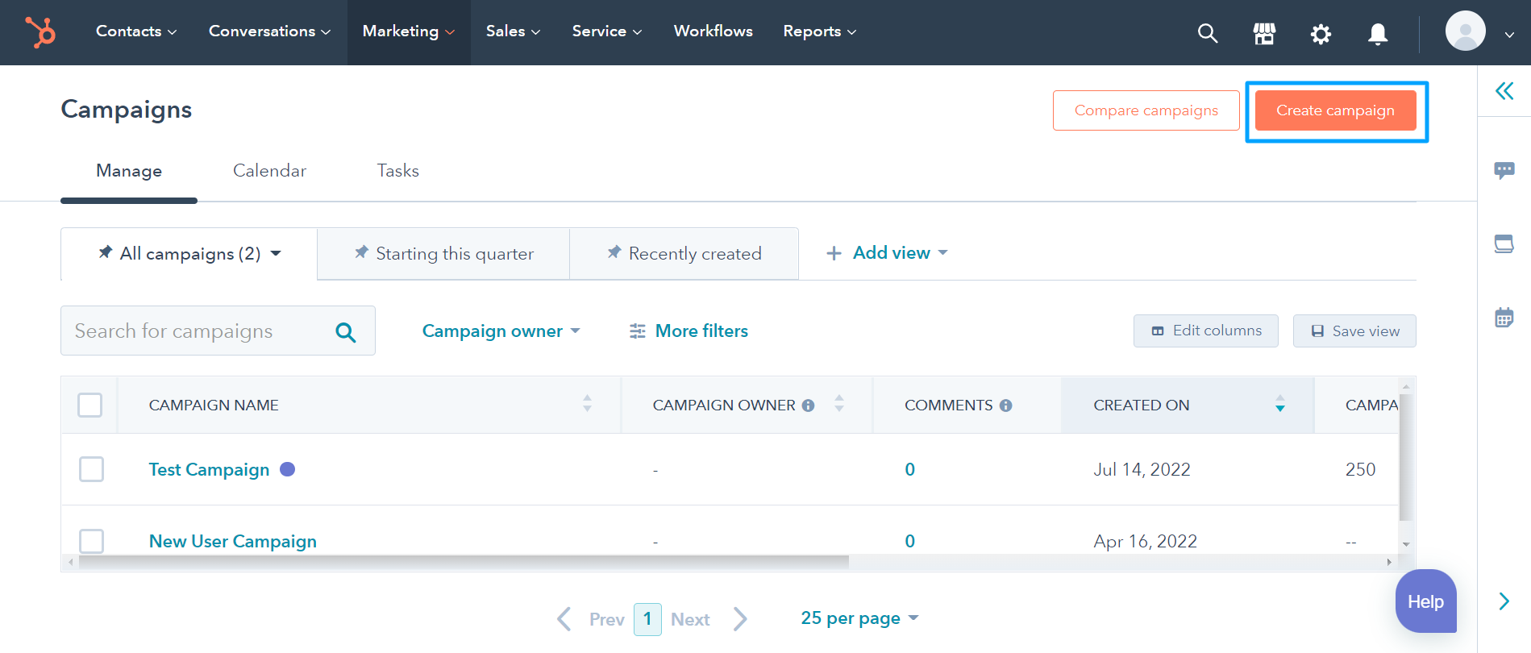Toggle the select-all campaigns checkbox
Image resolution: width=1531 pixels, height=653 pixels.
[89, 405]
